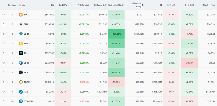Open the TONCOIN symbol link
Viewport: 217px width, 106px height.
(28, 101)
